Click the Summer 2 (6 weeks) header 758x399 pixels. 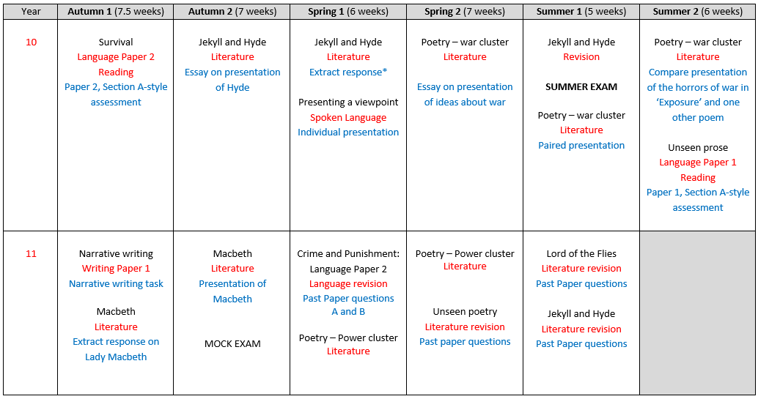pyautogui.click(x=698, y=11)
